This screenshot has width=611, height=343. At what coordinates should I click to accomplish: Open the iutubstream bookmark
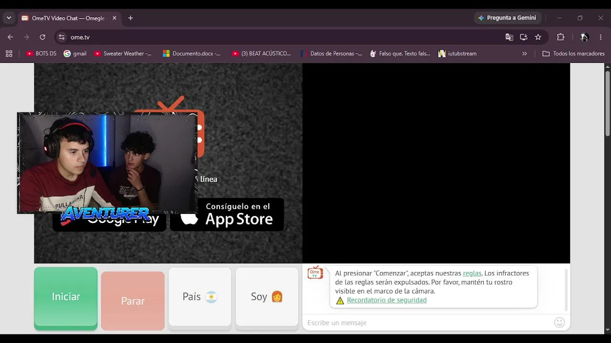(457, 54)
